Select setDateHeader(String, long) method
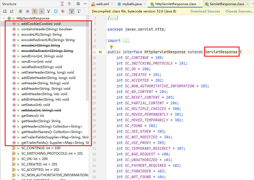The height and width of the screenshot is (180, 254). click(x=47, y=72)
